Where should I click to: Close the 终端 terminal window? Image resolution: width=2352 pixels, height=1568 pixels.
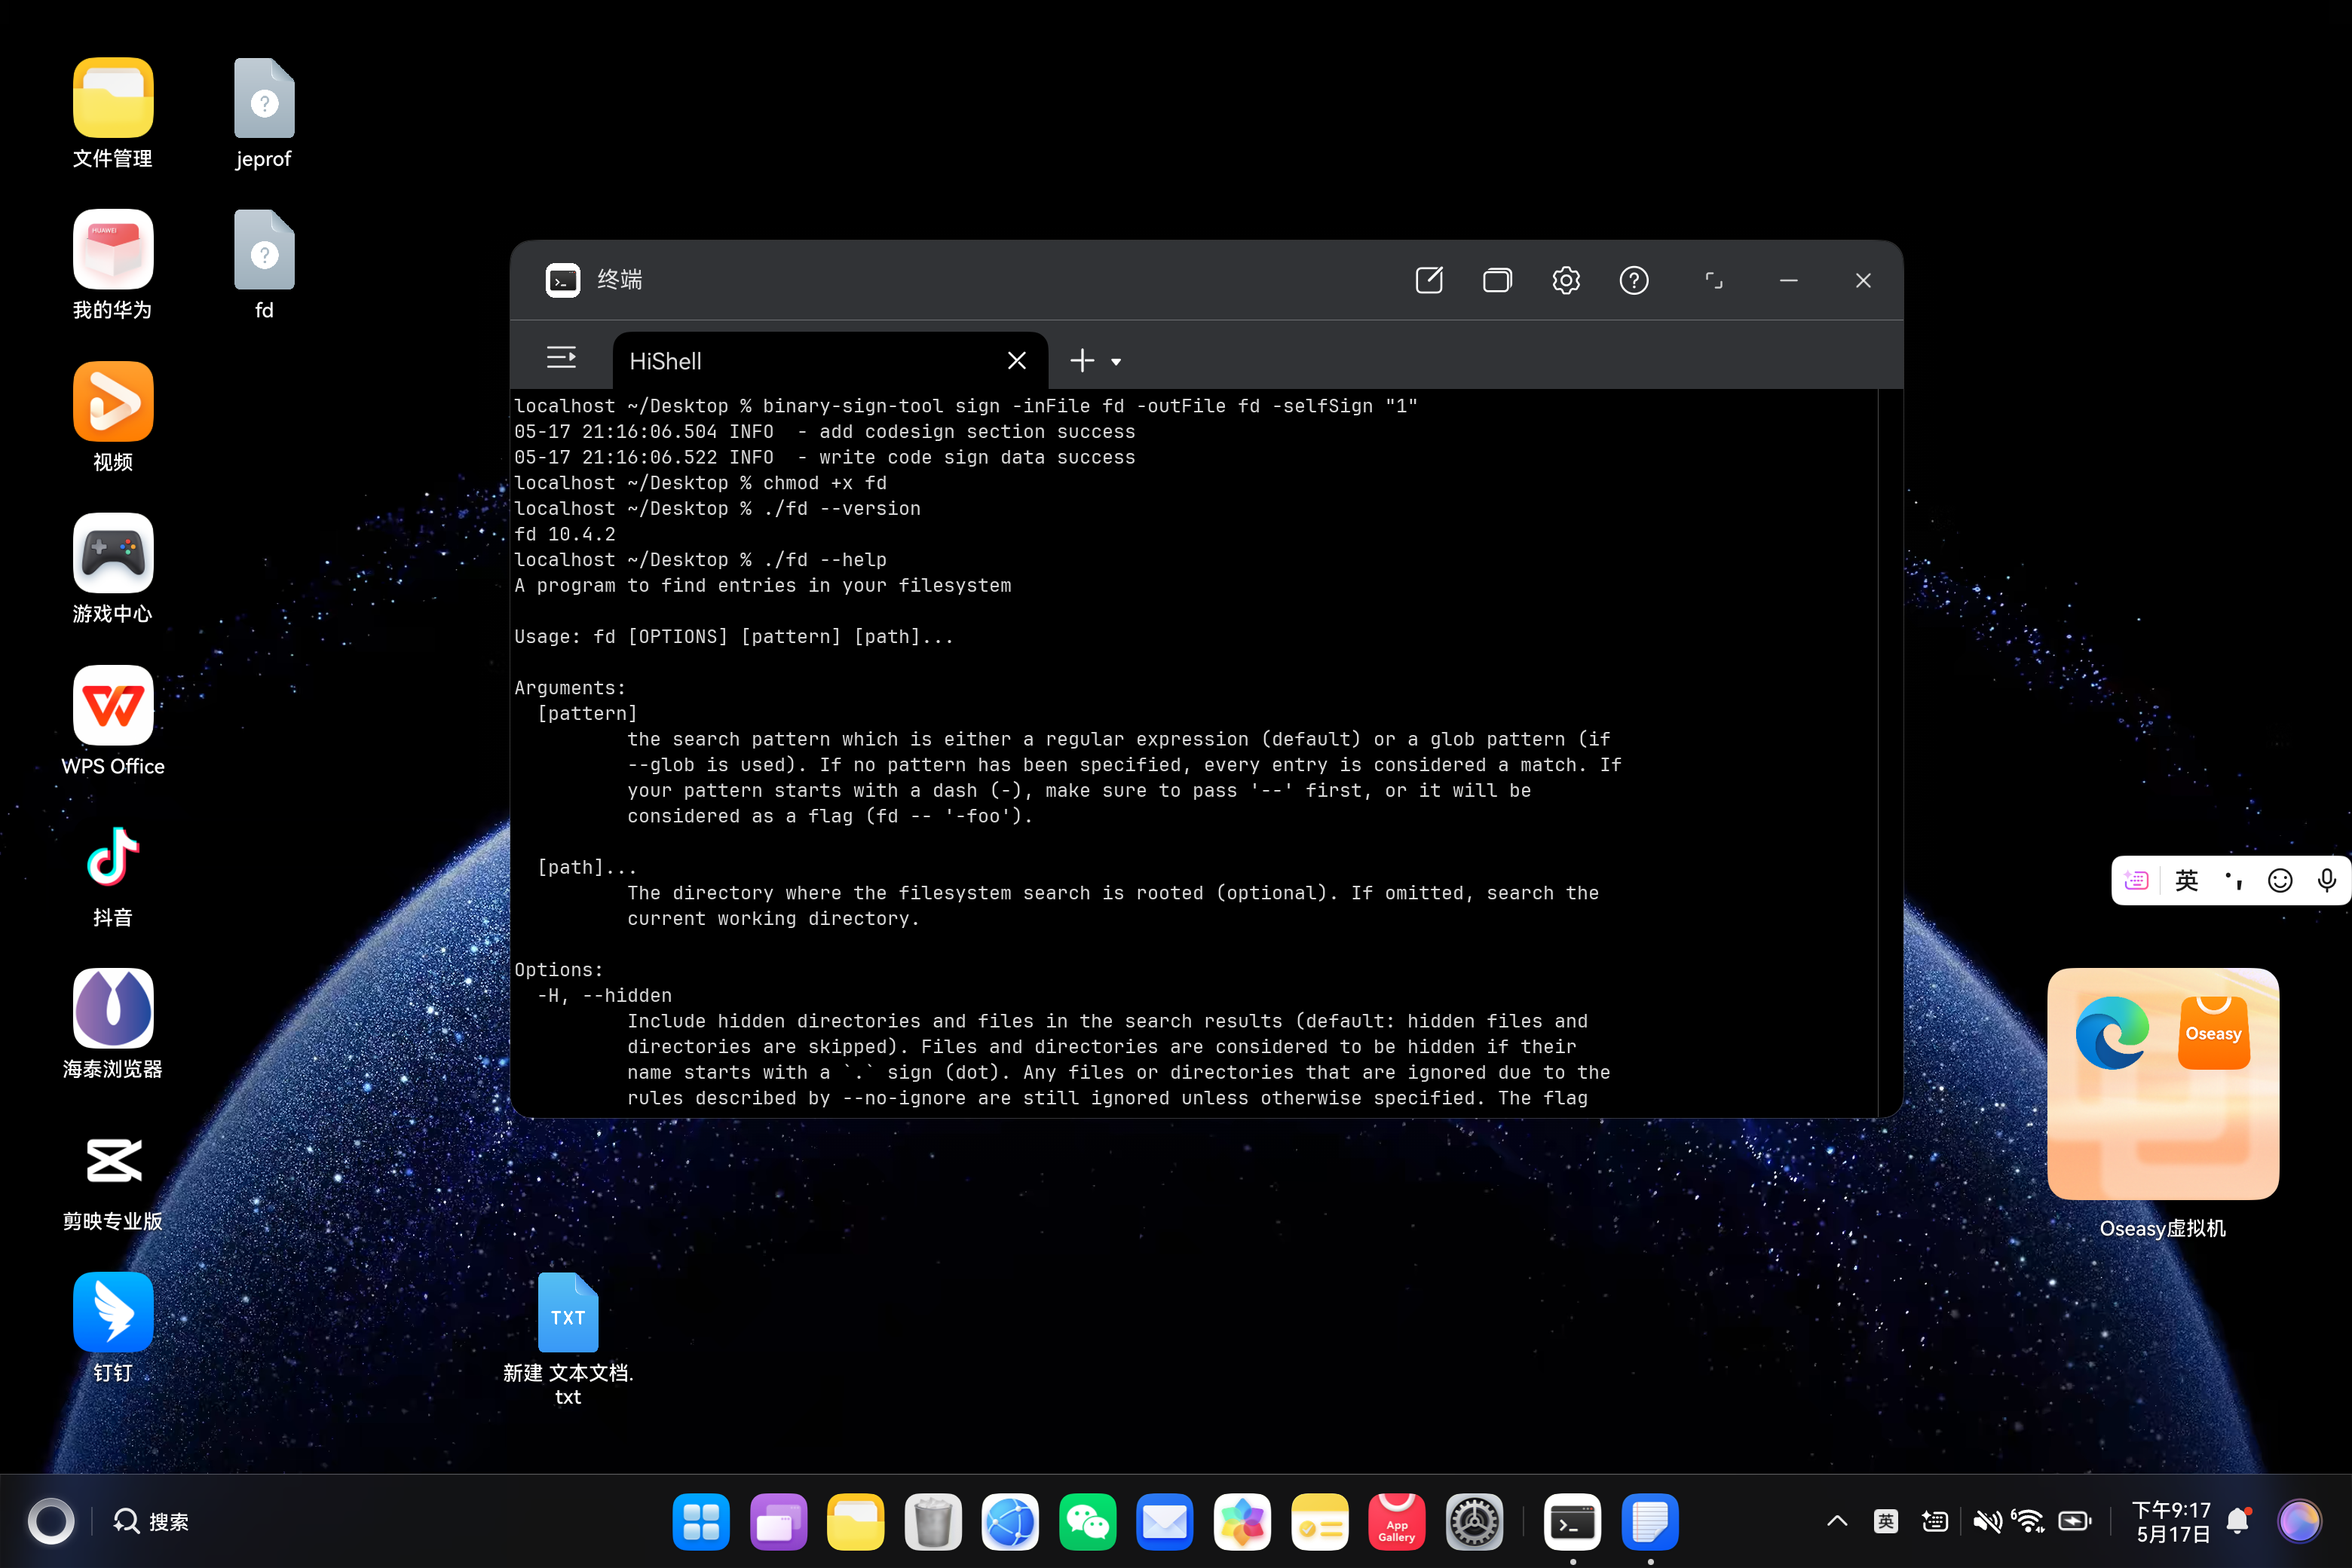pyautogui.click(x=1863, y=280)
